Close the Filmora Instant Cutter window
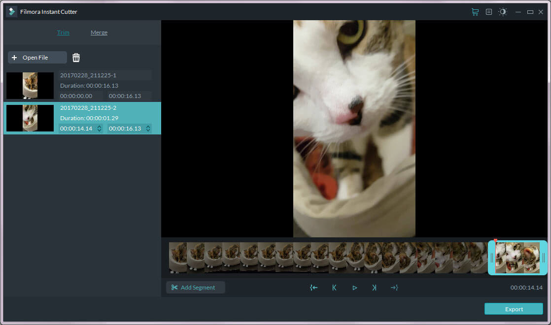 point(541,12)
